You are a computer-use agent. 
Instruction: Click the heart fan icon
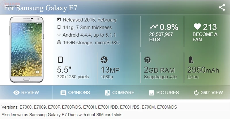pos(197,27)
